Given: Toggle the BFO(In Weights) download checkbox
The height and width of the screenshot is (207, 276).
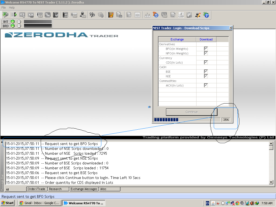Looking at the screenshot, I should click(206, 49).
